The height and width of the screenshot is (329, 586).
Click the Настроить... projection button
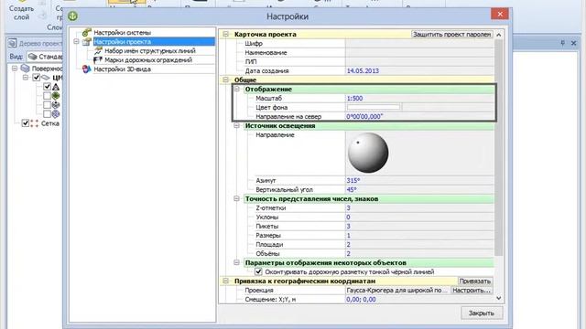coord(472,291)
